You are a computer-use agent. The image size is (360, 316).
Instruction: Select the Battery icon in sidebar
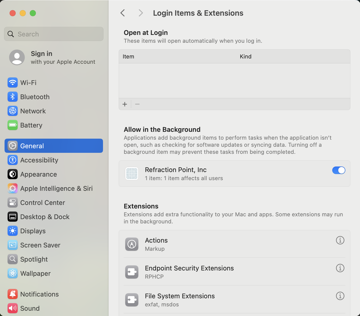pos(13,125)
